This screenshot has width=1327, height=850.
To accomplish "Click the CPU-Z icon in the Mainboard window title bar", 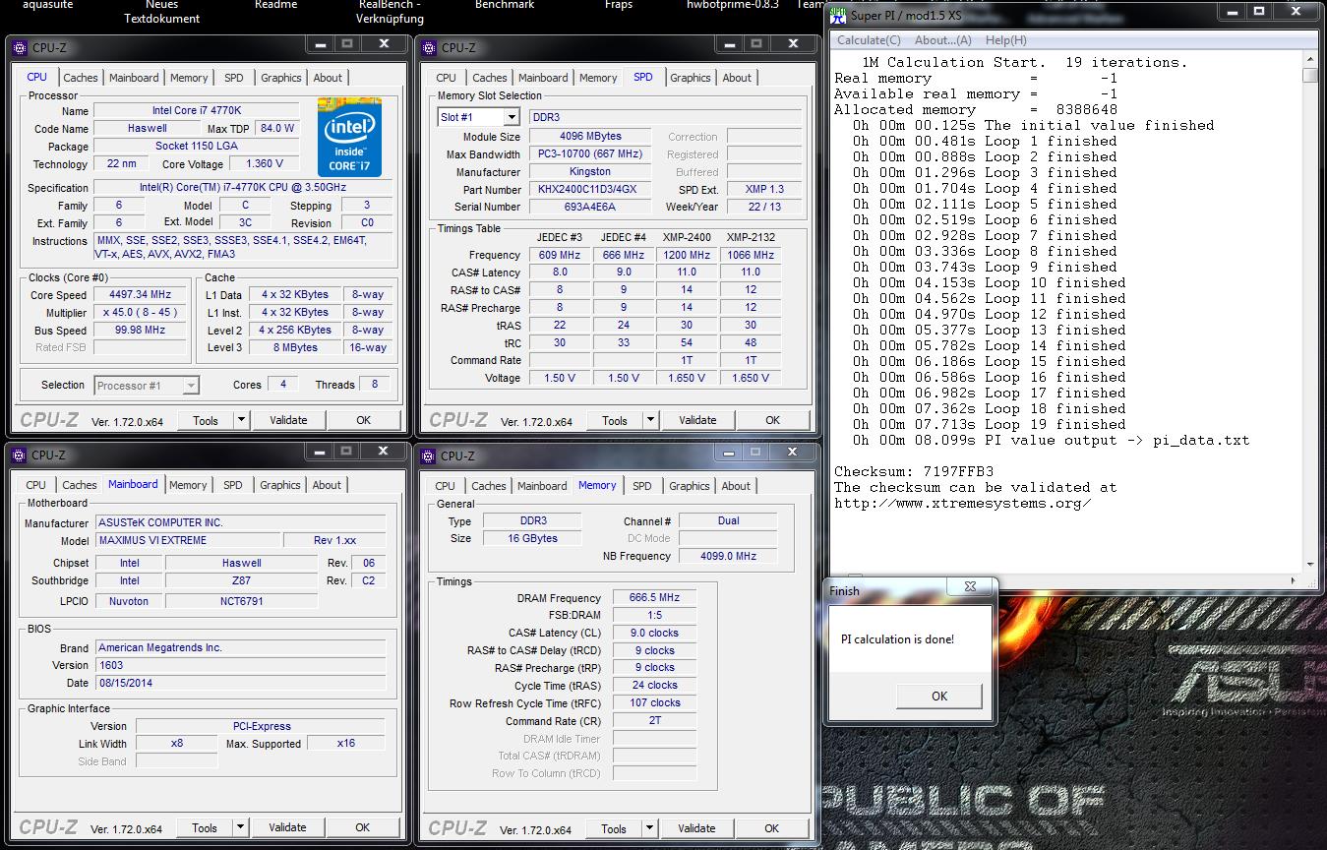I will [21, 455].
